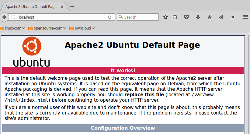Open a new tab with plus

(x=72, y=6)
